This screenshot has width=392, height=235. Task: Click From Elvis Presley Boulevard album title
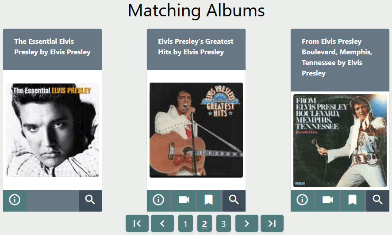pyautogui.click(x=337, y=57)
